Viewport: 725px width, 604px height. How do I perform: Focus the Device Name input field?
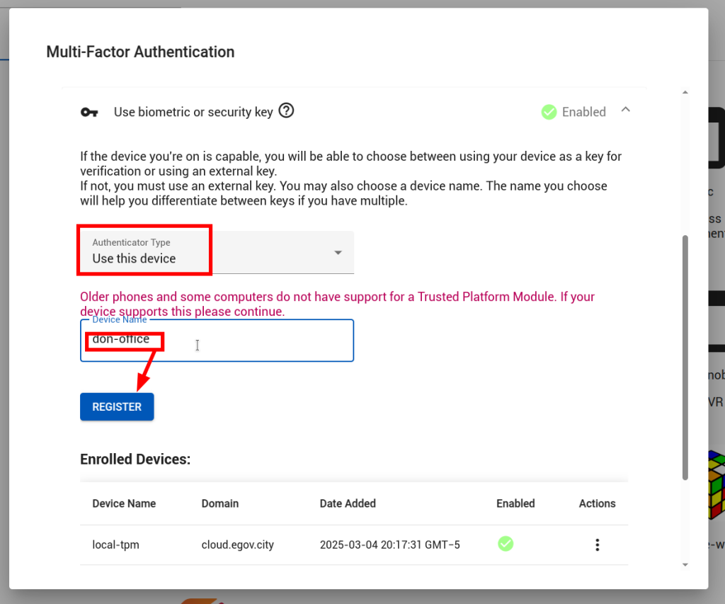[x=217, y=341]
